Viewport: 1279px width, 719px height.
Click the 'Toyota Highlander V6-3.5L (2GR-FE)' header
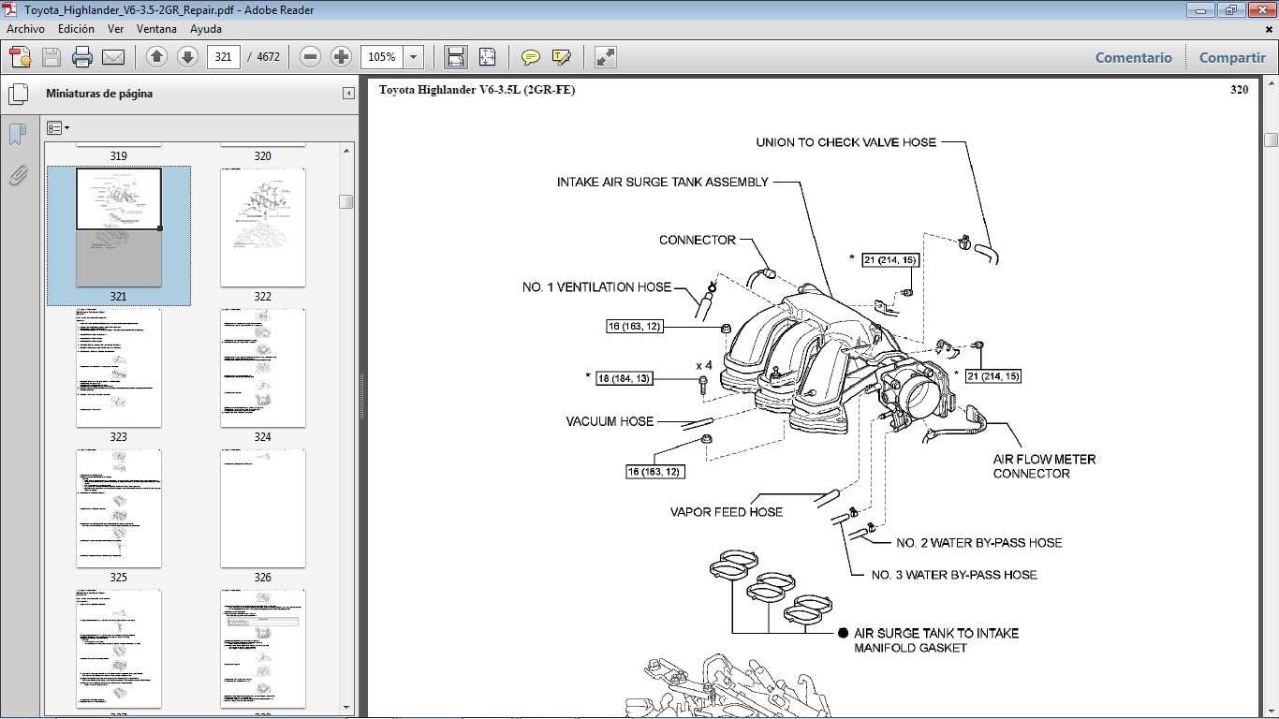click(477, 90)
